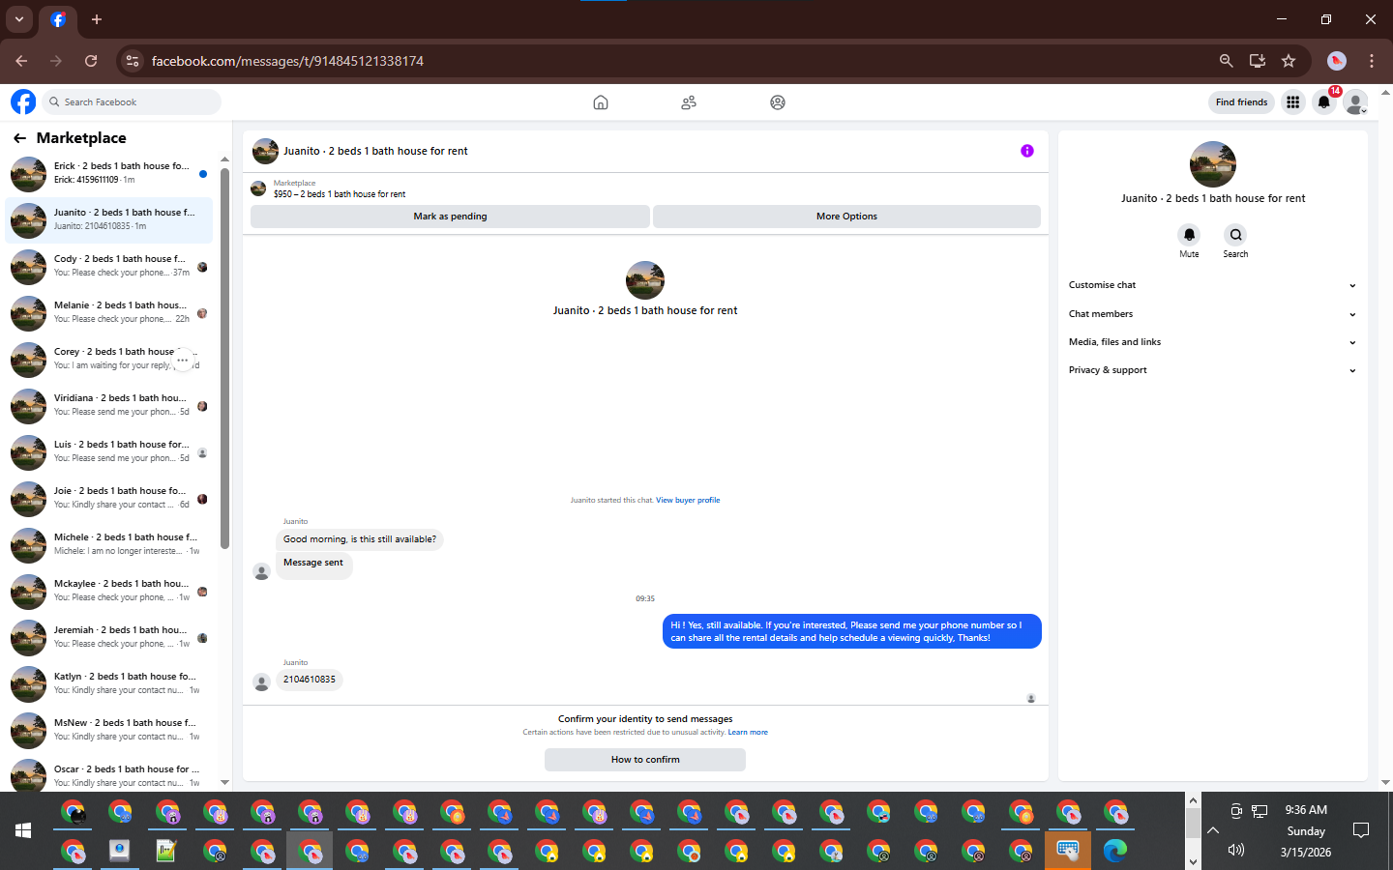Image resolution: width=1393 pixels, height=870 pixels.
Task: Open Luis's conversation
Action: coord(108,452)
